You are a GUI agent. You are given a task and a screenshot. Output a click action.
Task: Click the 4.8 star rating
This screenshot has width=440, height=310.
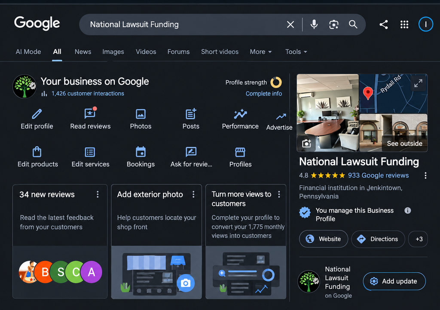[322, 175]
